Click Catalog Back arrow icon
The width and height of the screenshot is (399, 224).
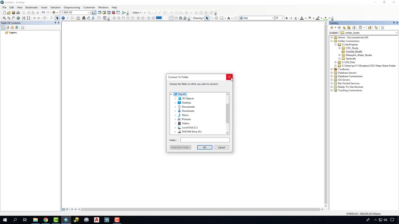[x=332, y=27]
